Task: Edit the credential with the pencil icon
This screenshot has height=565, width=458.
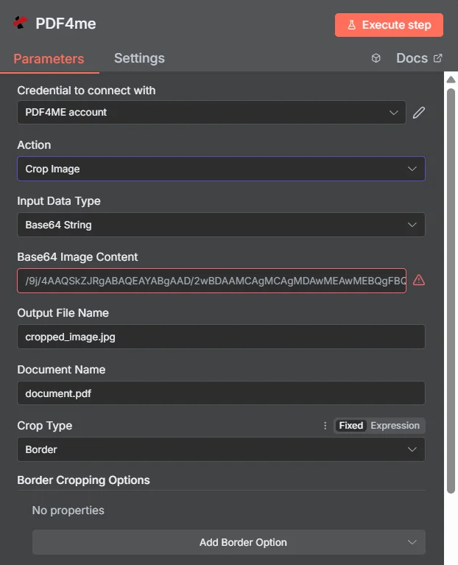Action: (419, 113)
